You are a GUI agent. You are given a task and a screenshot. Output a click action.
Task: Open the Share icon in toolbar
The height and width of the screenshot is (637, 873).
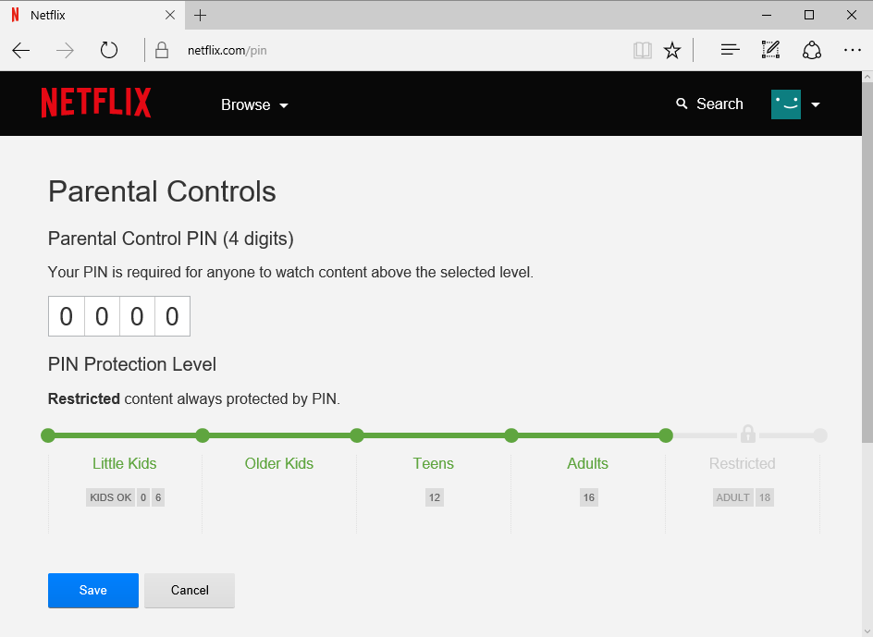pos(812,50)
